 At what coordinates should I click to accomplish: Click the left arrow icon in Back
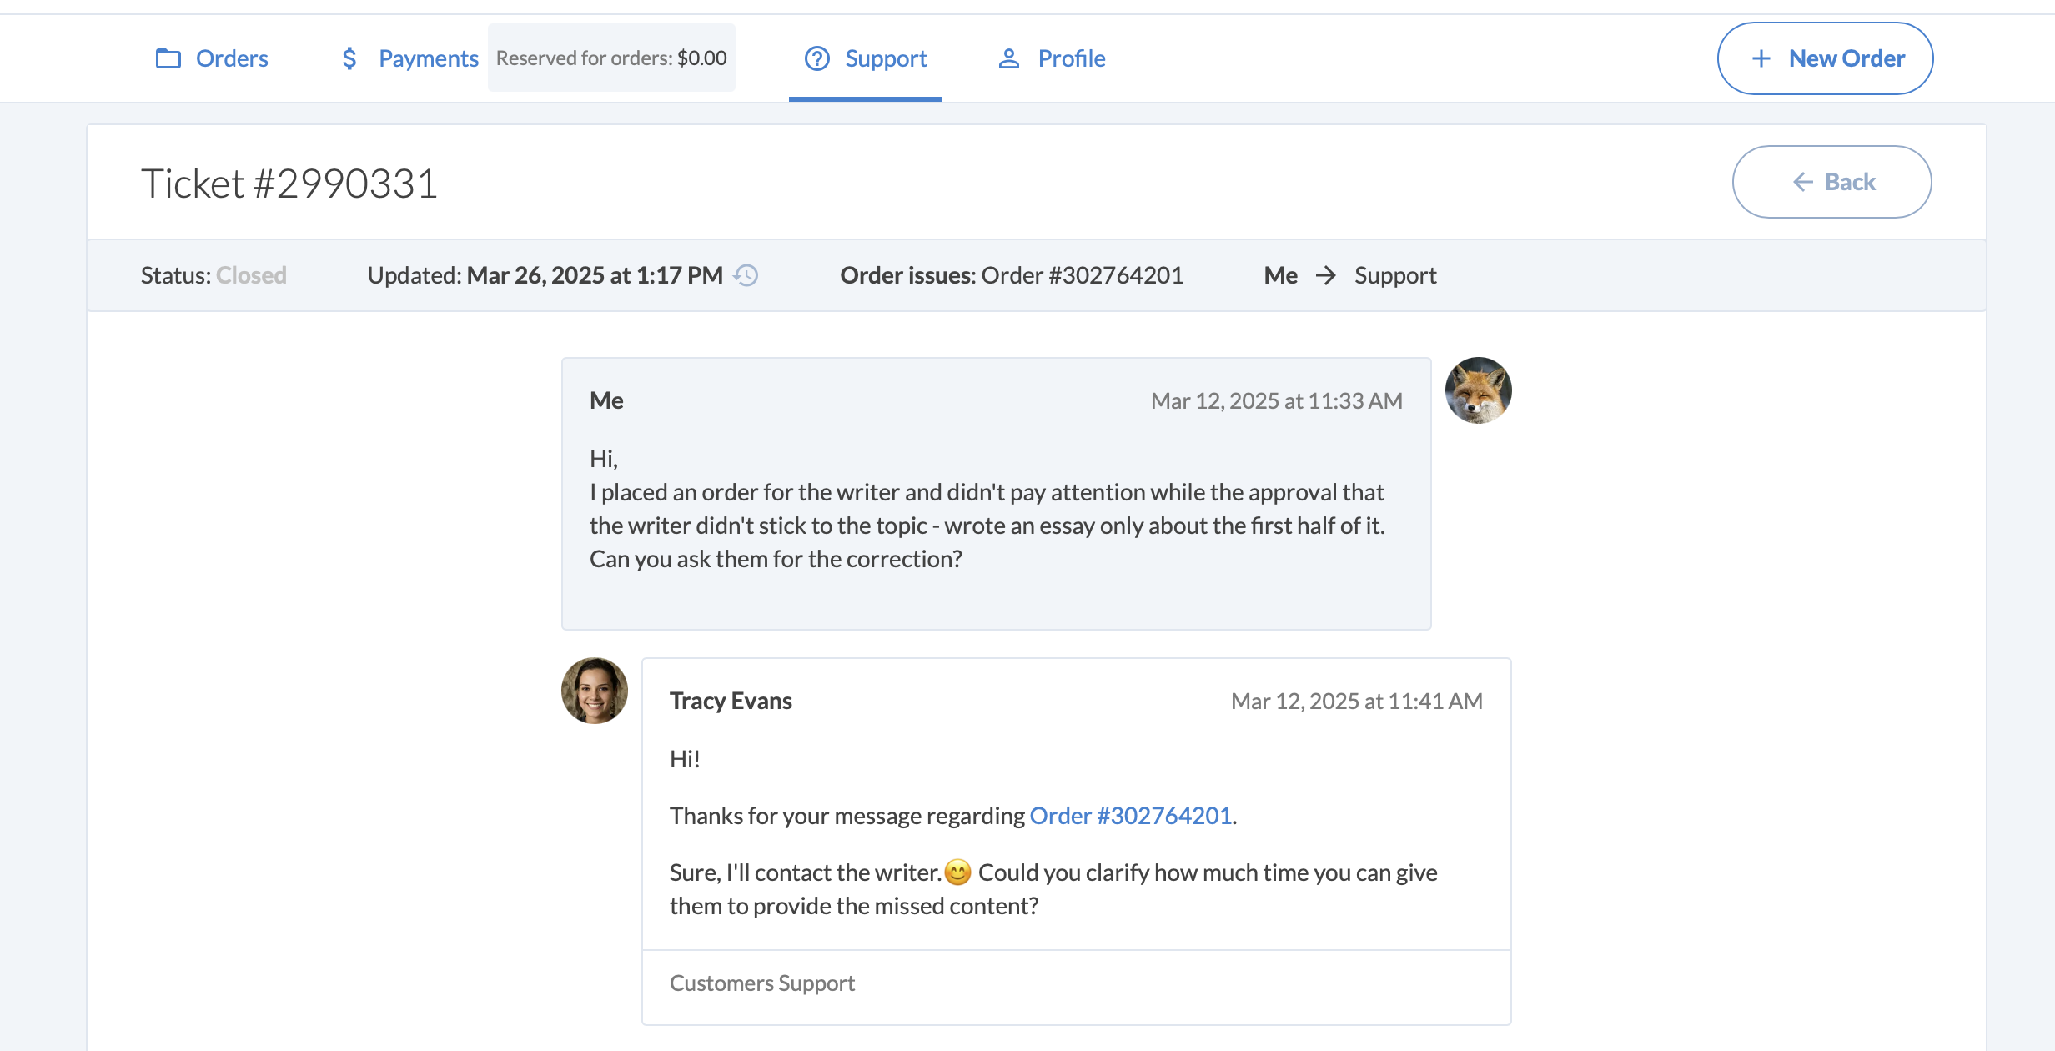pos(1802,182)
